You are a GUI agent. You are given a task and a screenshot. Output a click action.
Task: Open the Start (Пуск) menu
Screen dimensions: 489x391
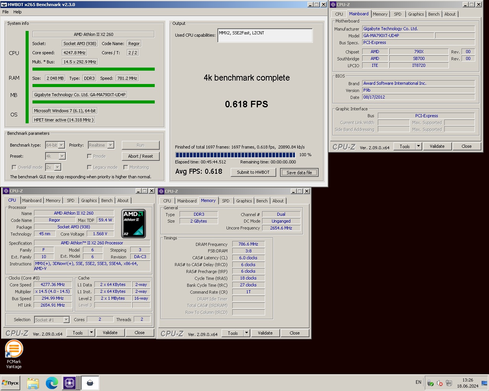coord(11,383)
